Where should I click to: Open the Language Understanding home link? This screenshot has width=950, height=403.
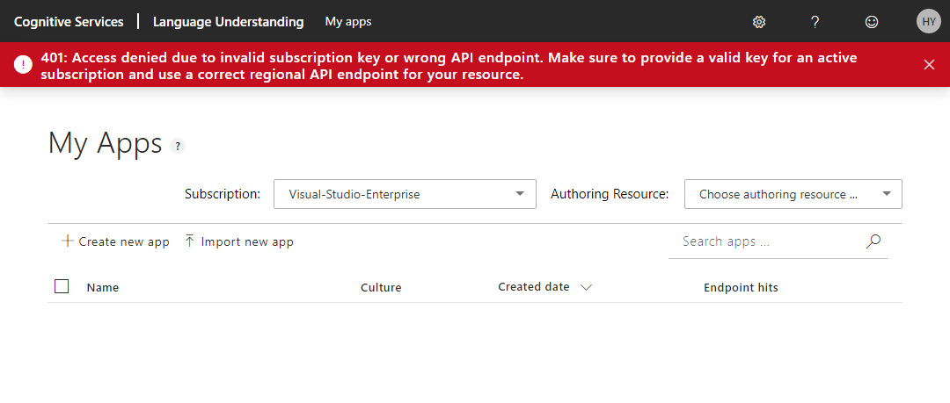(228, 22)
